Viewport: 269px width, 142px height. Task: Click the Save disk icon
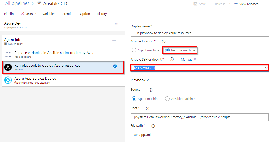pyautogui.click(x=195, y=4)
